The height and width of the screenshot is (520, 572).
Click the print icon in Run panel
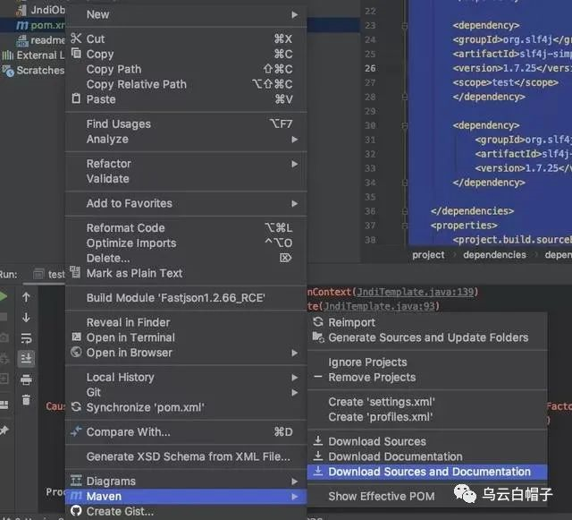pos(26,379)
